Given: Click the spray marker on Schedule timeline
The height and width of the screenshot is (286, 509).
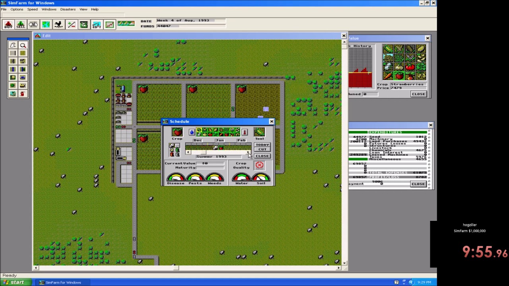Looking at the screenshot, I should click(216, 148).
